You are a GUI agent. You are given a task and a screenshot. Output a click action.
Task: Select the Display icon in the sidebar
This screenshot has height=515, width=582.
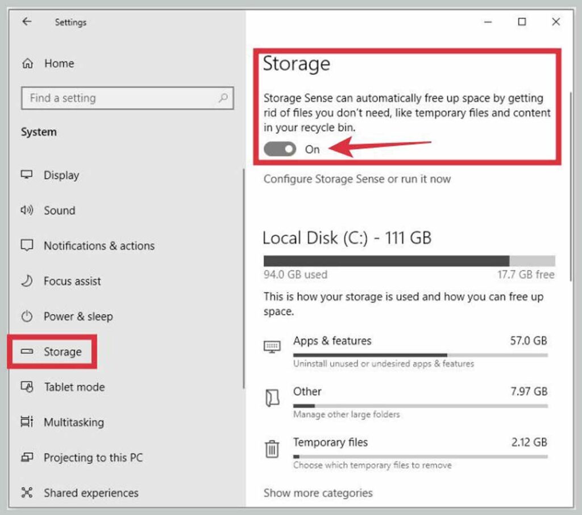[x=26, y=175]
